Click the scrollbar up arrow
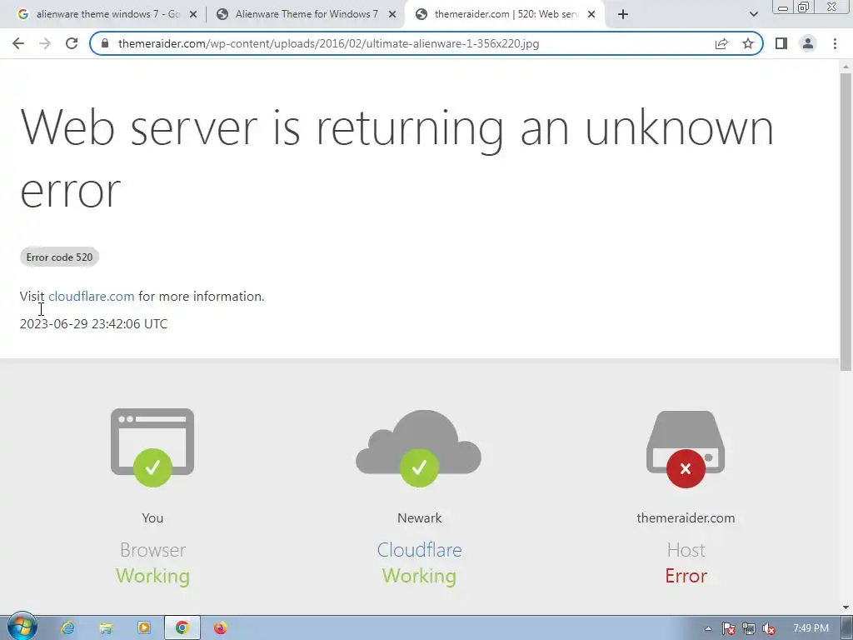853x640 pixels. (x=846, y=67)
